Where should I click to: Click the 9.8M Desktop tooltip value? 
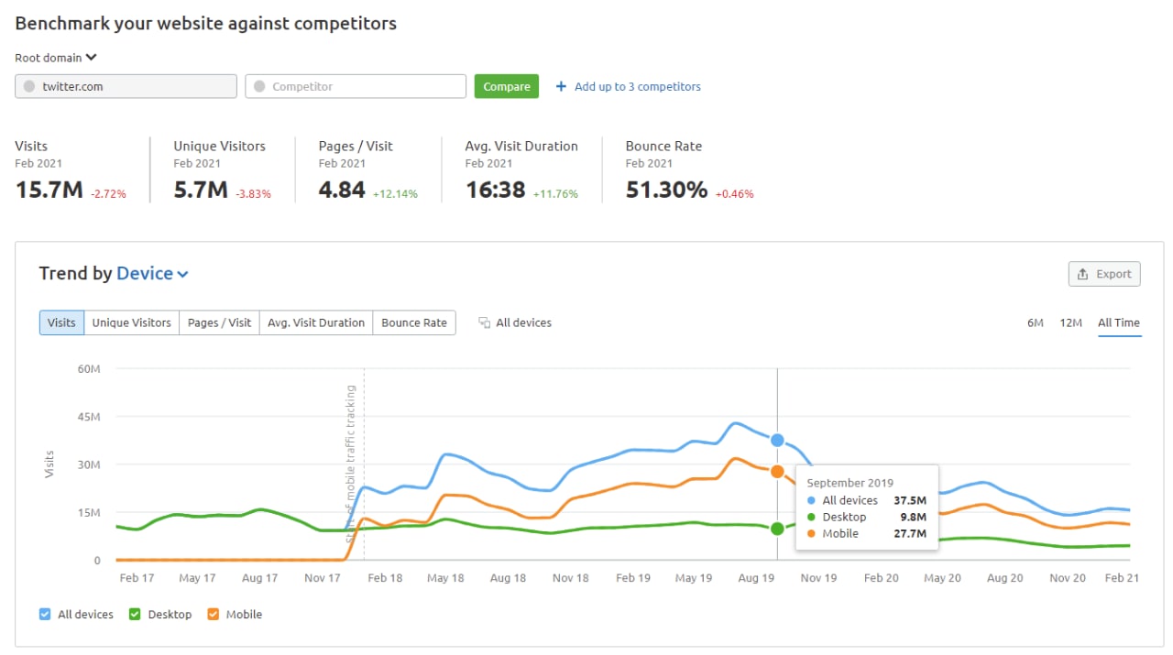coord(913,517)
